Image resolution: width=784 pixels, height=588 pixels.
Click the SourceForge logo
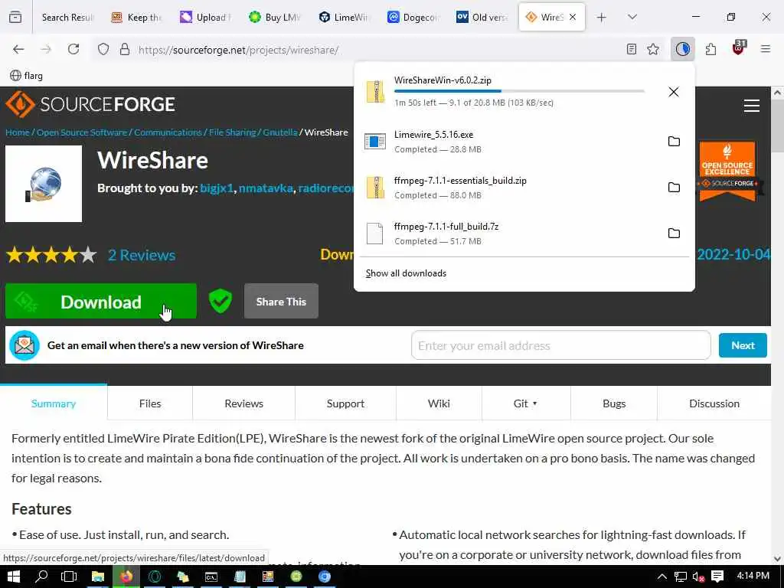tap(90, 104)
